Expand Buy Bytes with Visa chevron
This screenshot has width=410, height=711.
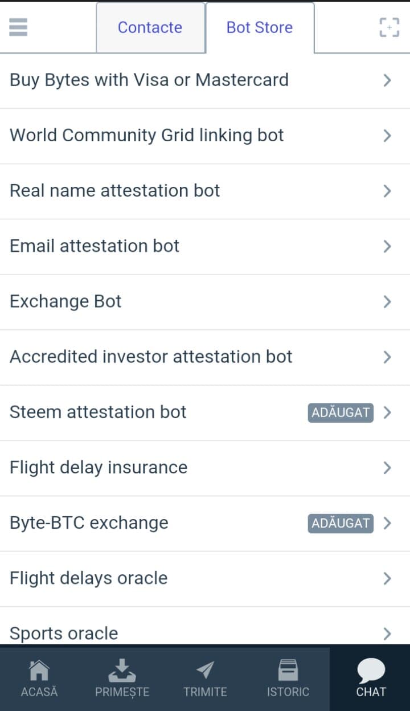point(387,80)
